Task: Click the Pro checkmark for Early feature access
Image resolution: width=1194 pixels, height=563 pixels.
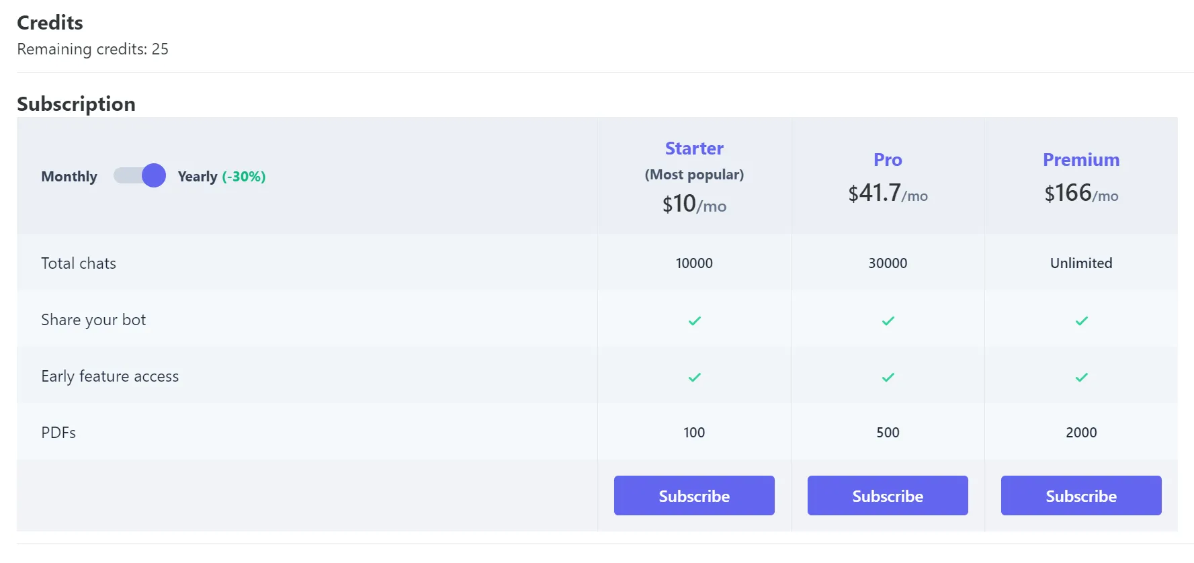Action: pyautogui.click(x=888, y=377)
